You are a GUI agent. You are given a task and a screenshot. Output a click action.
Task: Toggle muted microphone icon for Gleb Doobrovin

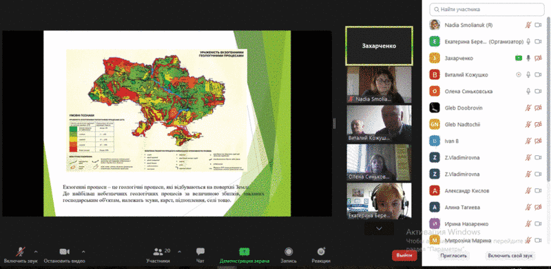click(528, 108)
